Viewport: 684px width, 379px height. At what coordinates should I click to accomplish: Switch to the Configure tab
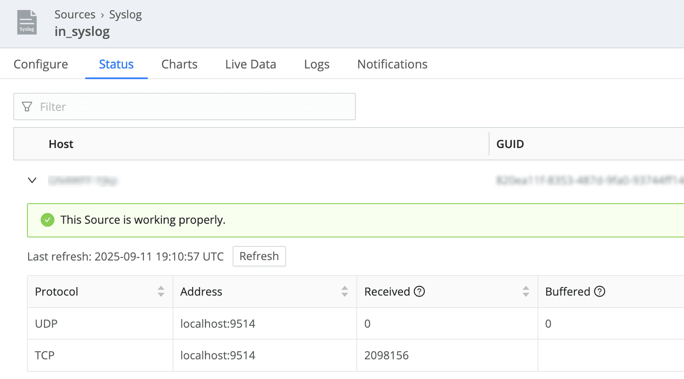pos(41,64)
